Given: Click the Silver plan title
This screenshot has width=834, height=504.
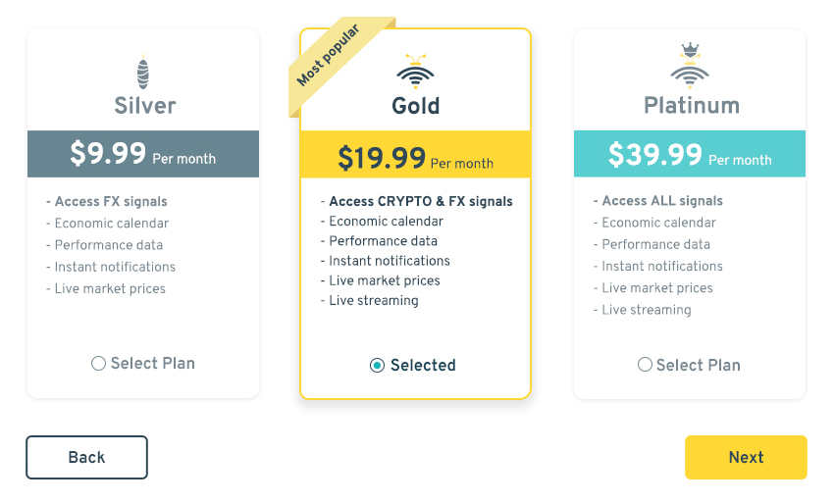Looking at the screenshot, I should tap(144, 106).
